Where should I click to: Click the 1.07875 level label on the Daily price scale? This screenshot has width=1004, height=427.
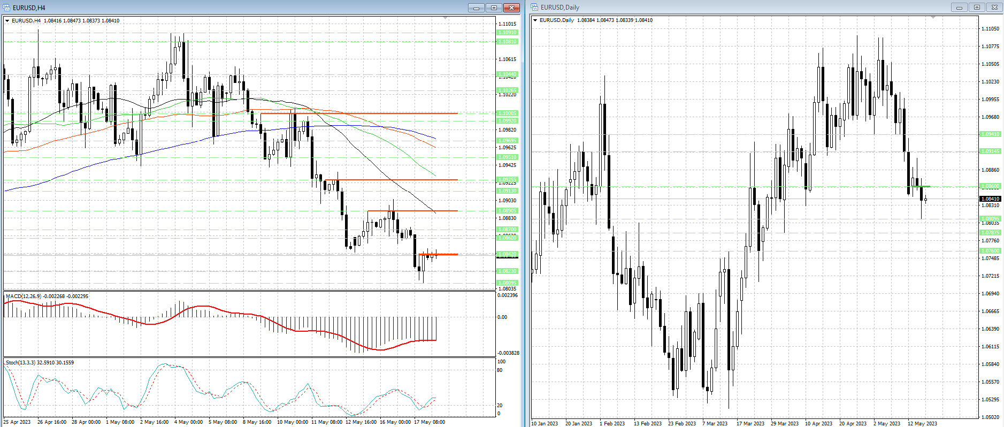(x=990, y=233)
